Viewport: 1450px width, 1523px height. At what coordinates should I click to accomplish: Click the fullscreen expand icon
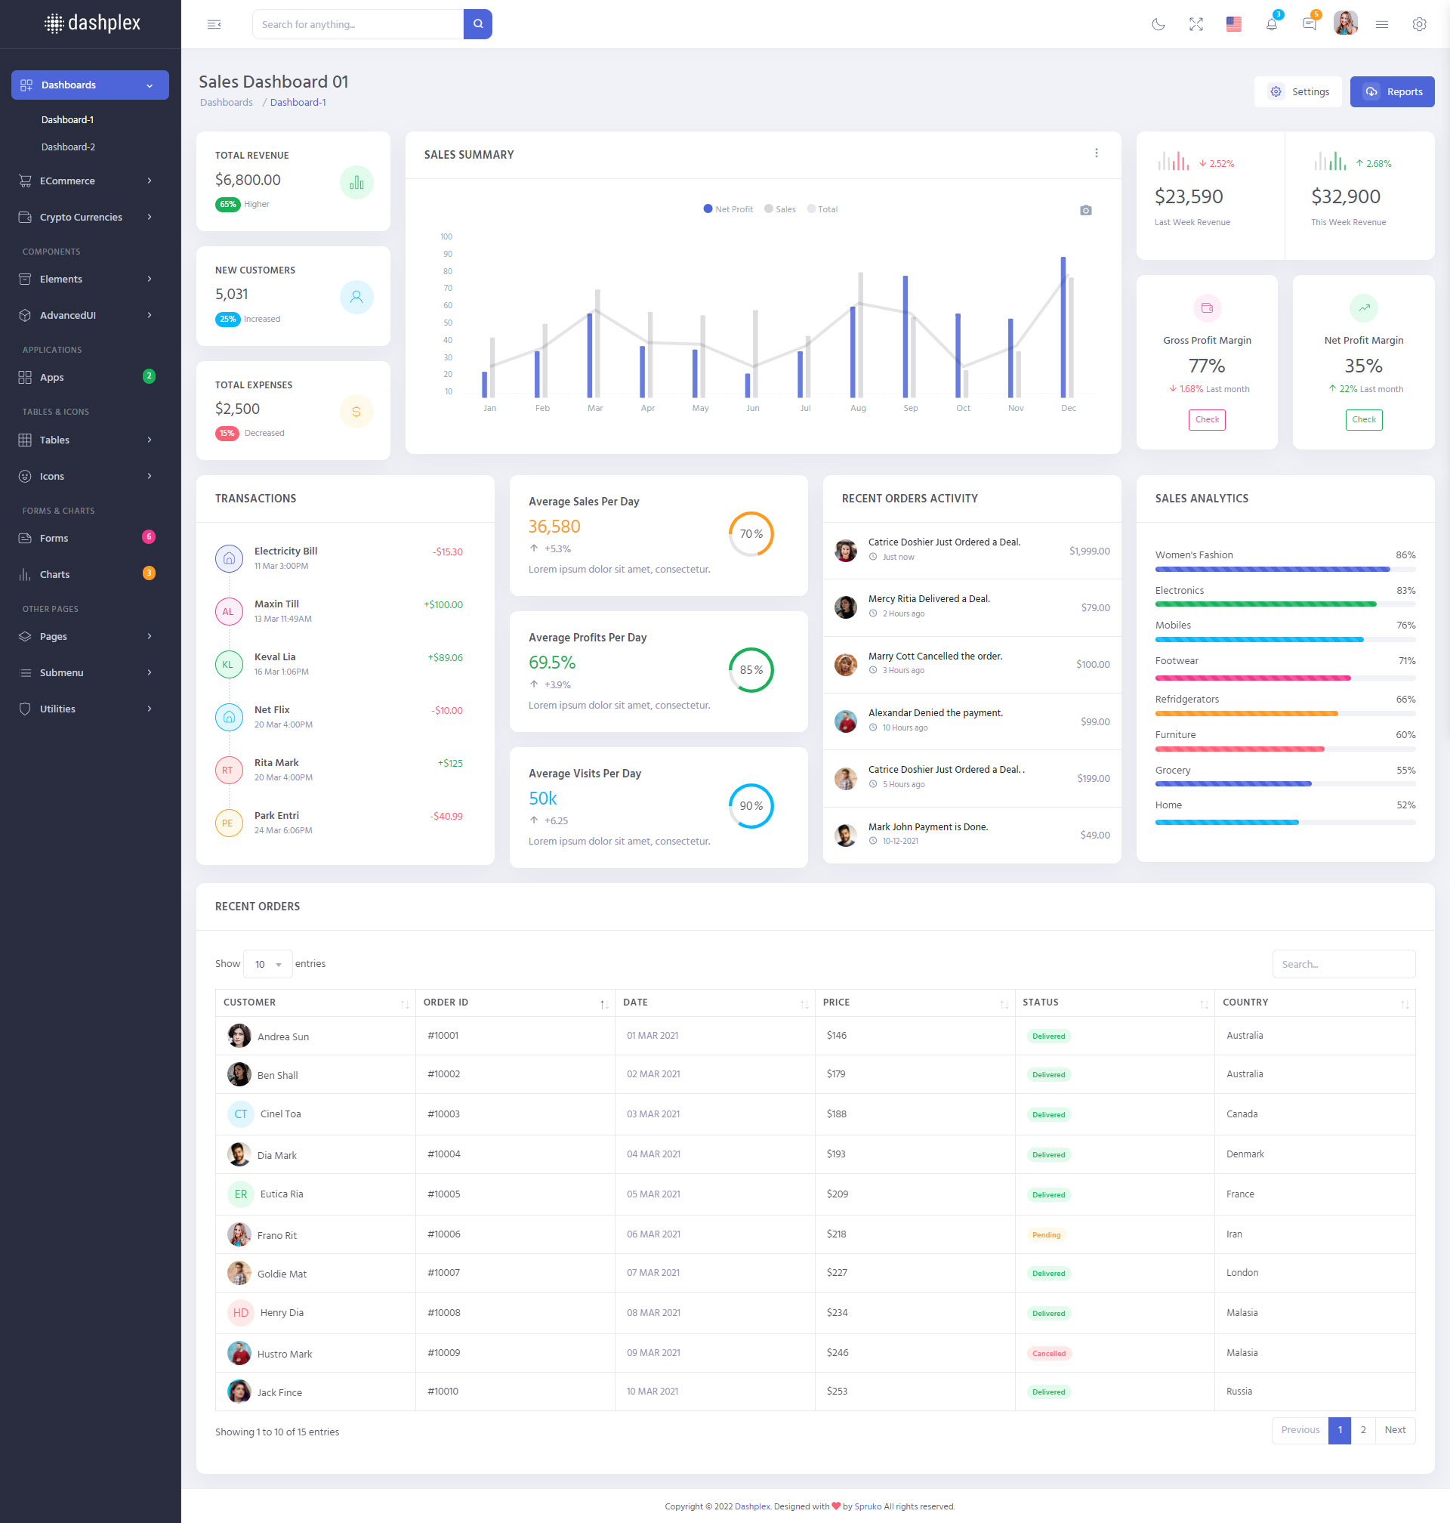tap(1195, 24)
